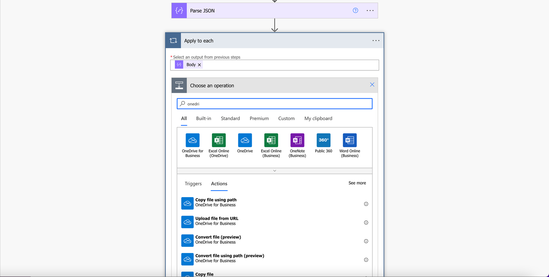Click into the operation search box
Screen dimensions: 549x277
[x=275, y=104]
